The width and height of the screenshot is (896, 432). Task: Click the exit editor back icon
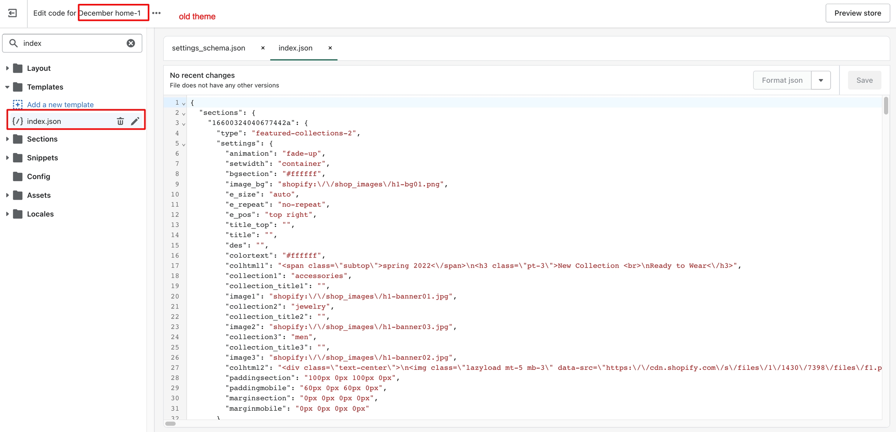tap(12, 13)
